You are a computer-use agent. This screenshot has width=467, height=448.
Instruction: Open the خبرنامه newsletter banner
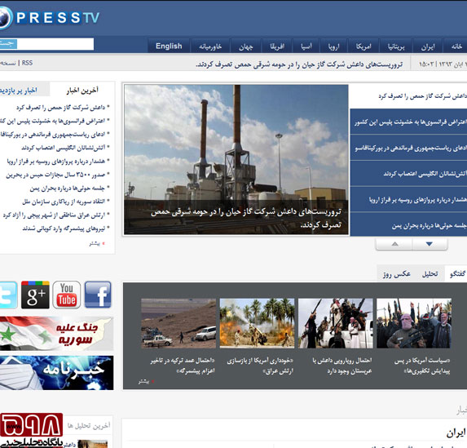[56, 373]
